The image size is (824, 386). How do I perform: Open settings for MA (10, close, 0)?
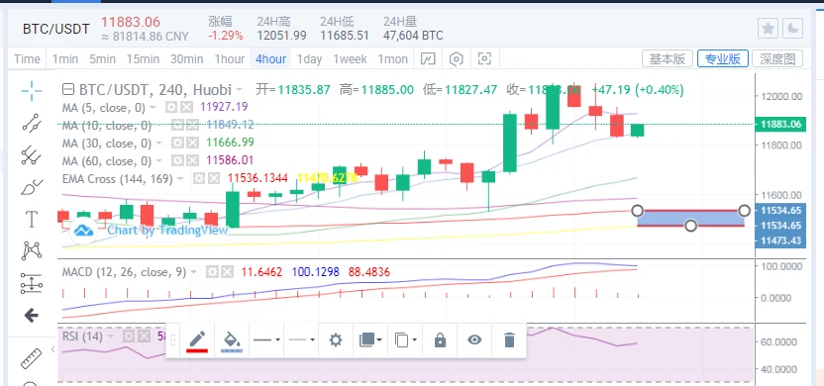click(177, 126)
